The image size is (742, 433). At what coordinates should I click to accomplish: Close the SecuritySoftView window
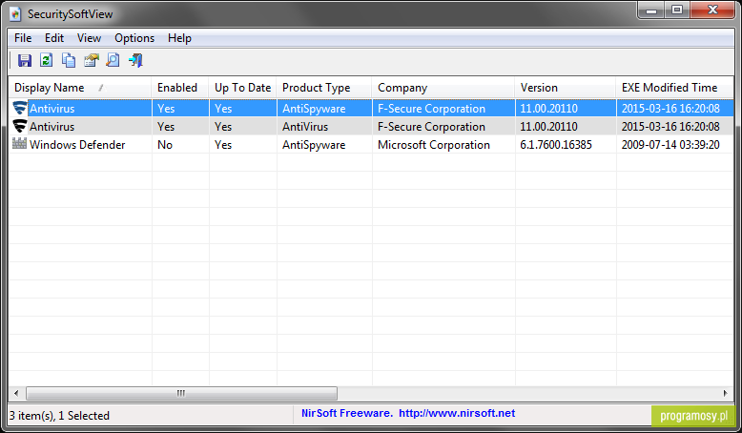[x=712, y=10]
